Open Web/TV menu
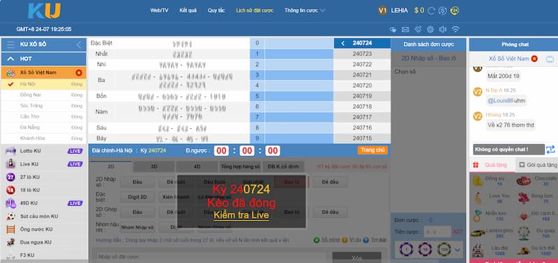This screenshot has height=263, width=558. 159,10
